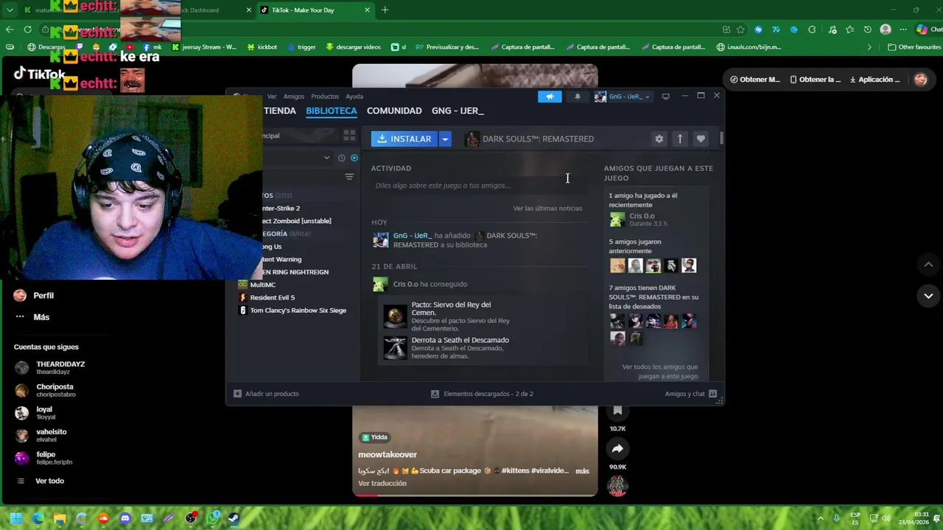The image size is (943, 530).
Task: Open Steam notifications bell
Action: tap(578, 96)
